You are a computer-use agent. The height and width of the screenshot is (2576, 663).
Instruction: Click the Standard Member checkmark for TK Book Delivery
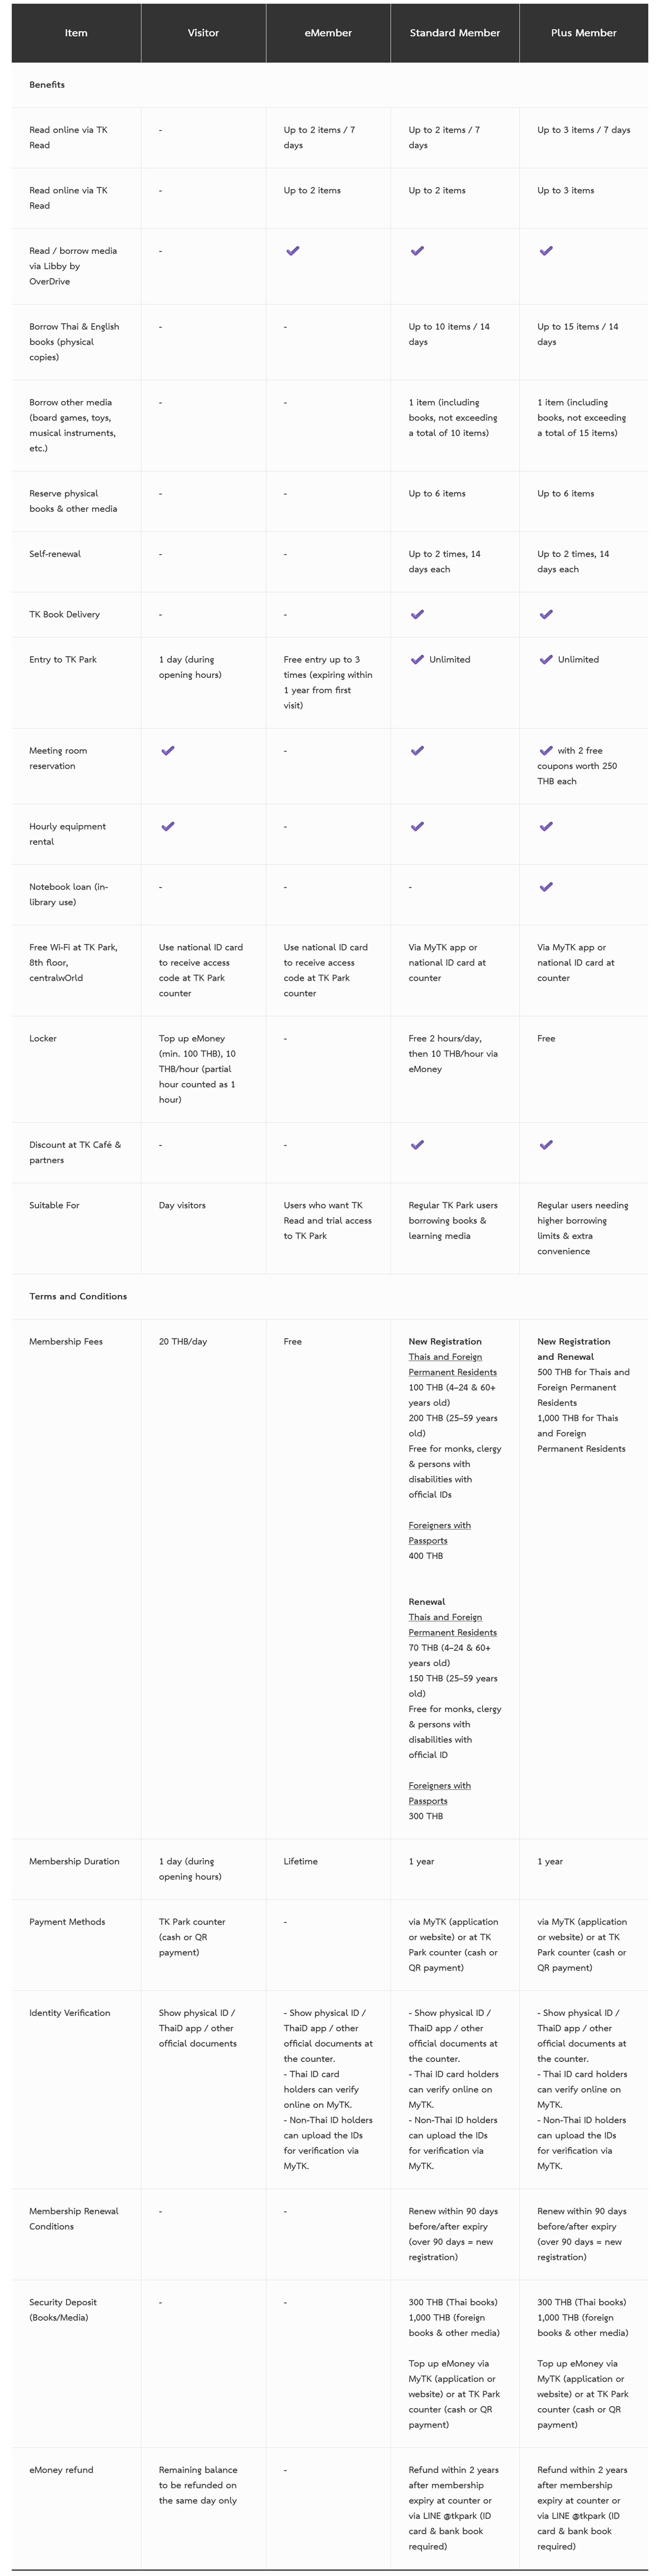[417, 614]
